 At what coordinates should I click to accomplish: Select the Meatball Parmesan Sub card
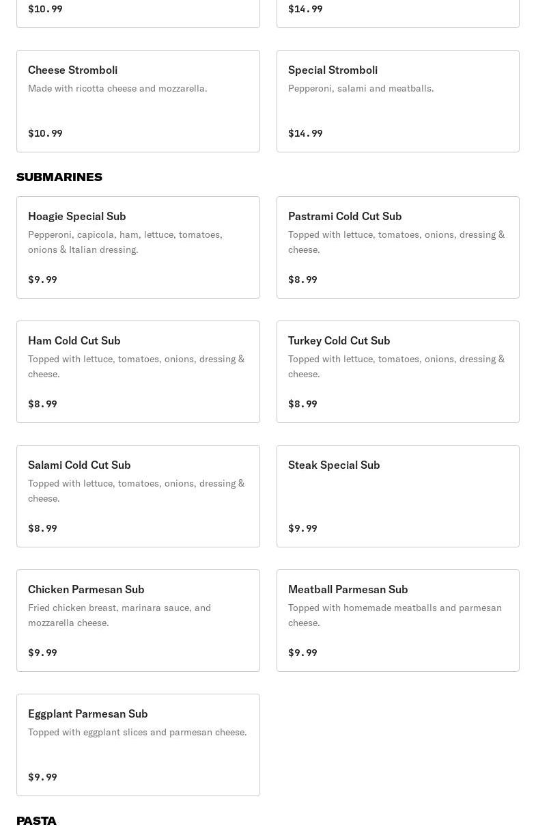[x=397, y=621]
